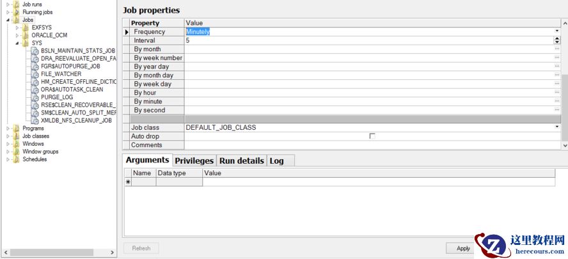The width and height of the screenshot is (568, 259).
Task: Click the Refresh button
Action: click(x=141, y=248)
